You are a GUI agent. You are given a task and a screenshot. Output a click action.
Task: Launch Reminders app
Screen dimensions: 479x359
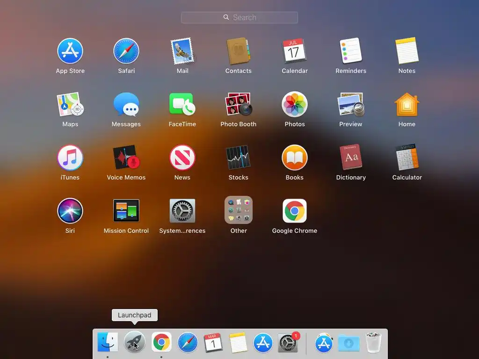pyautogui.click(x=351, y=51)
